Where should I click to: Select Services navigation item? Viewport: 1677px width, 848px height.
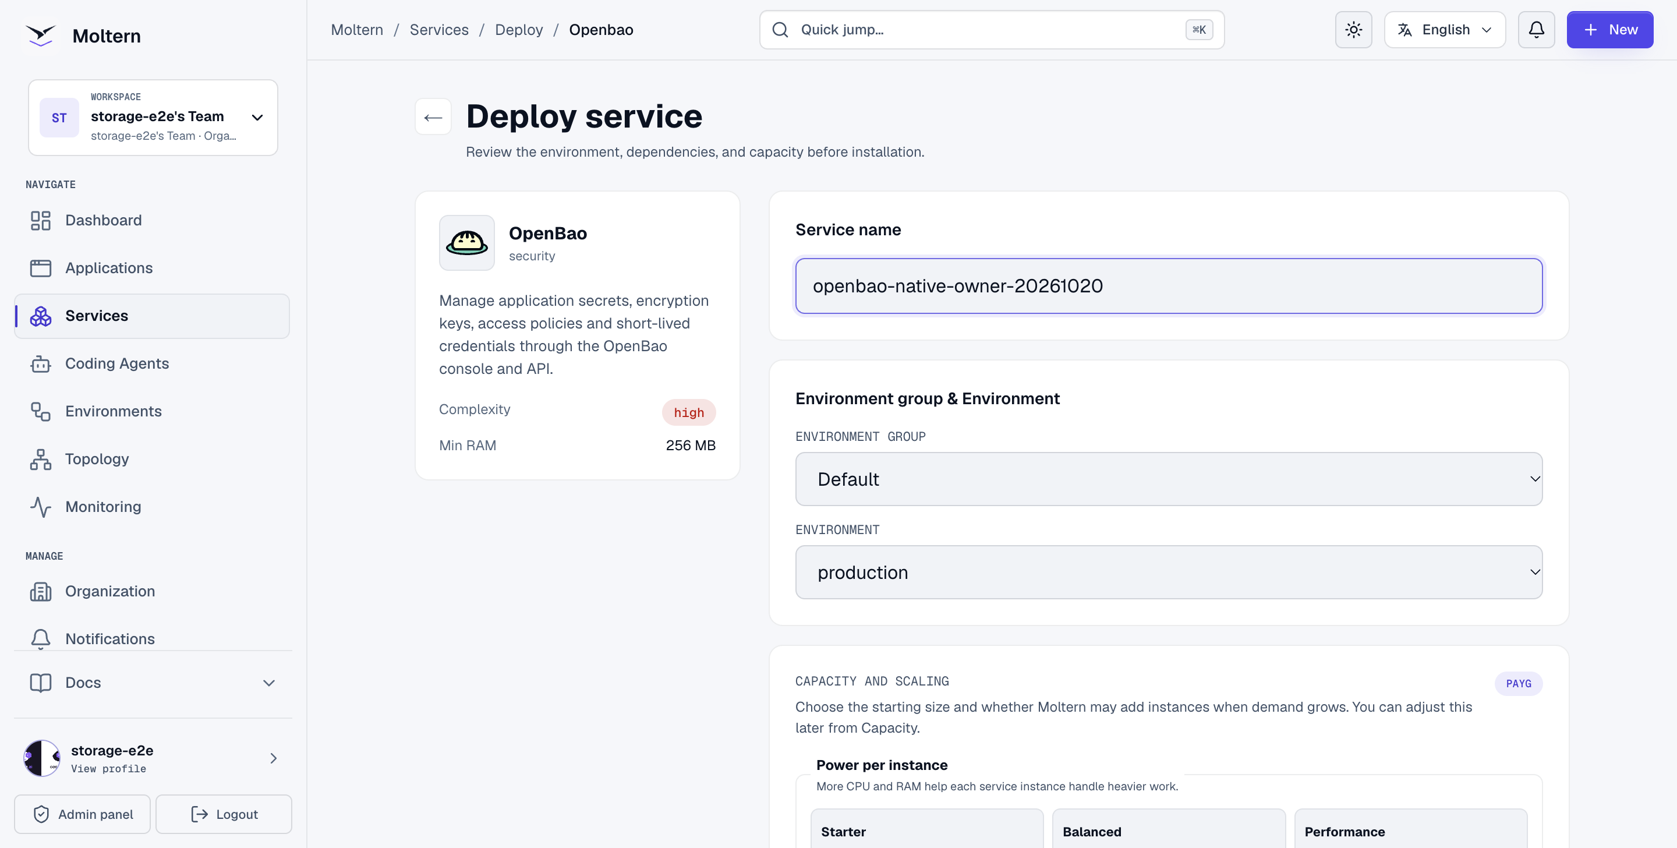click(x=151, y=316)
